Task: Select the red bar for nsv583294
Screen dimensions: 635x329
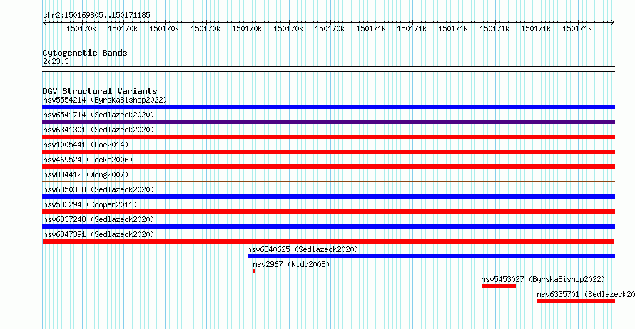Action: 328,211
